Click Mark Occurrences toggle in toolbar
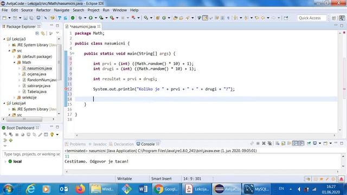This screenshot has width=347, height=195. (205, 18)
